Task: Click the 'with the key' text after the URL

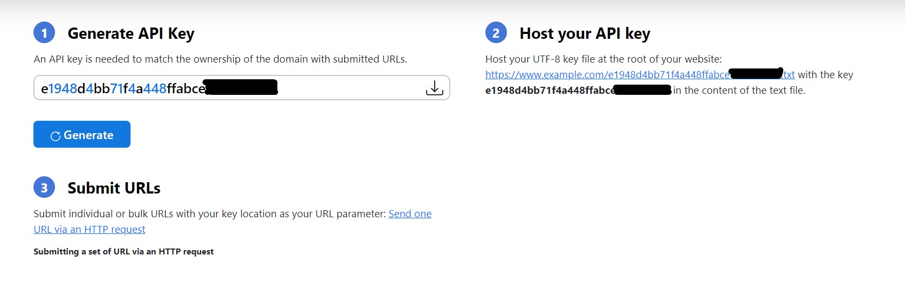Action: [825, 75]
